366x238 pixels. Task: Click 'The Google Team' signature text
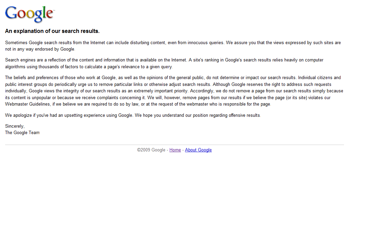click(x=22, y=132)
